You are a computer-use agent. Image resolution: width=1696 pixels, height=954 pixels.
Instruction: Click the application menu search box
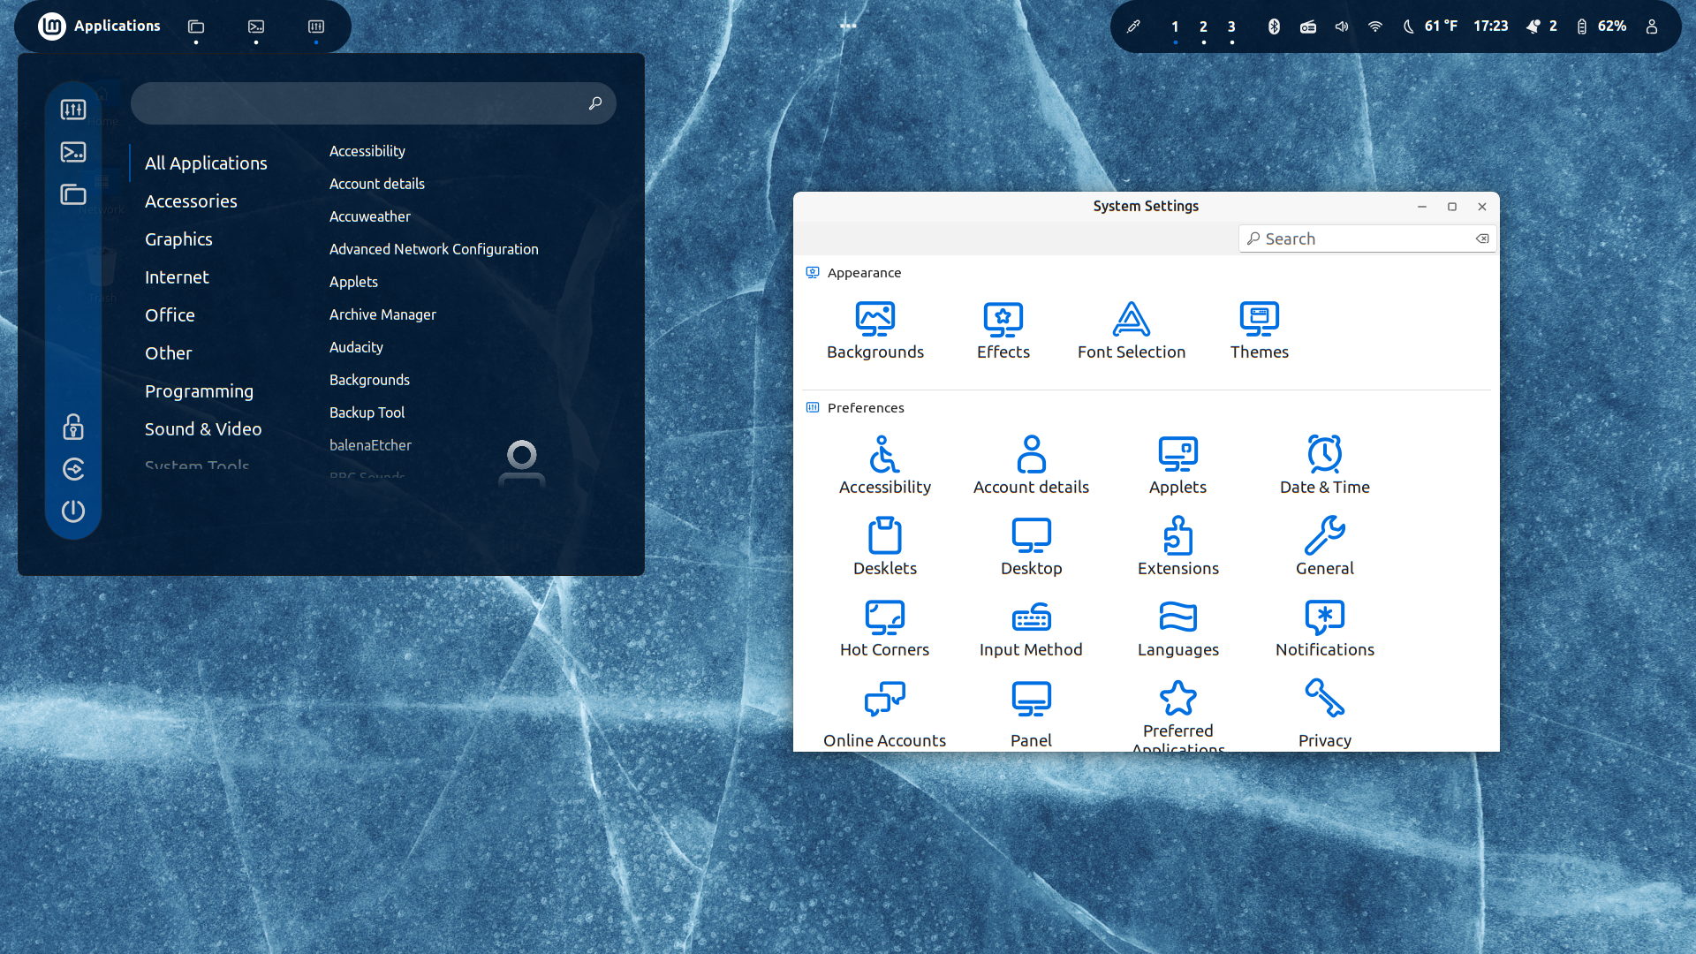(x=362, y=103)
